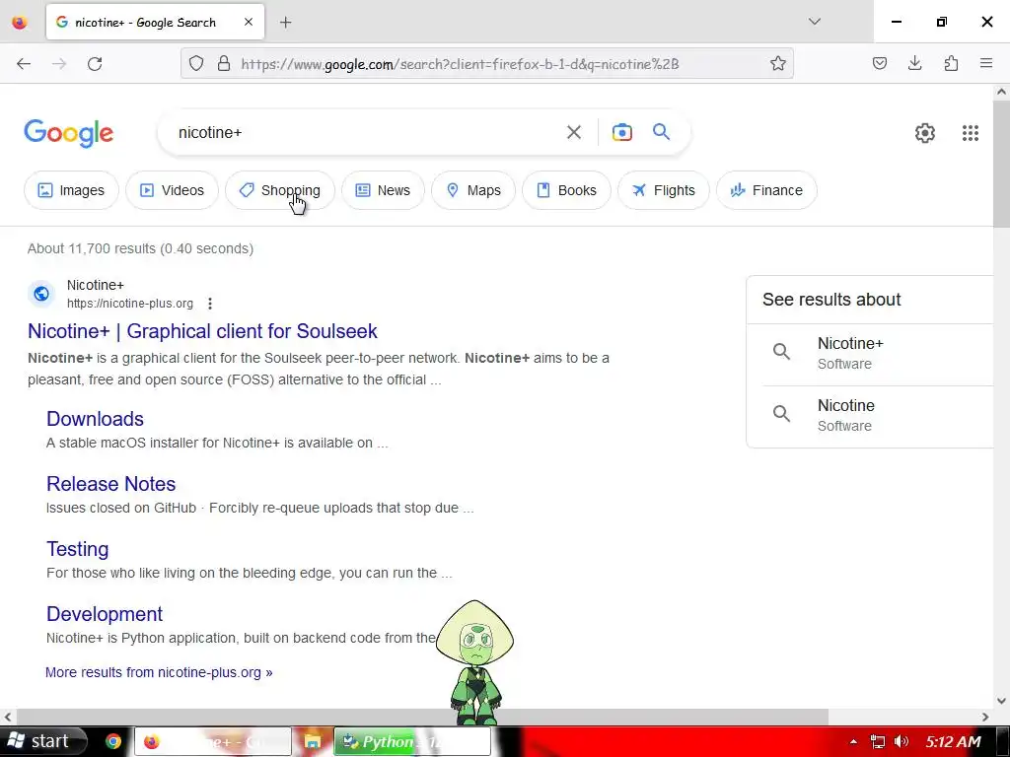Select Nicotine Software under See results about
Image resolution: width=1010 pixels, height=757 pixels.
[876, 415]
